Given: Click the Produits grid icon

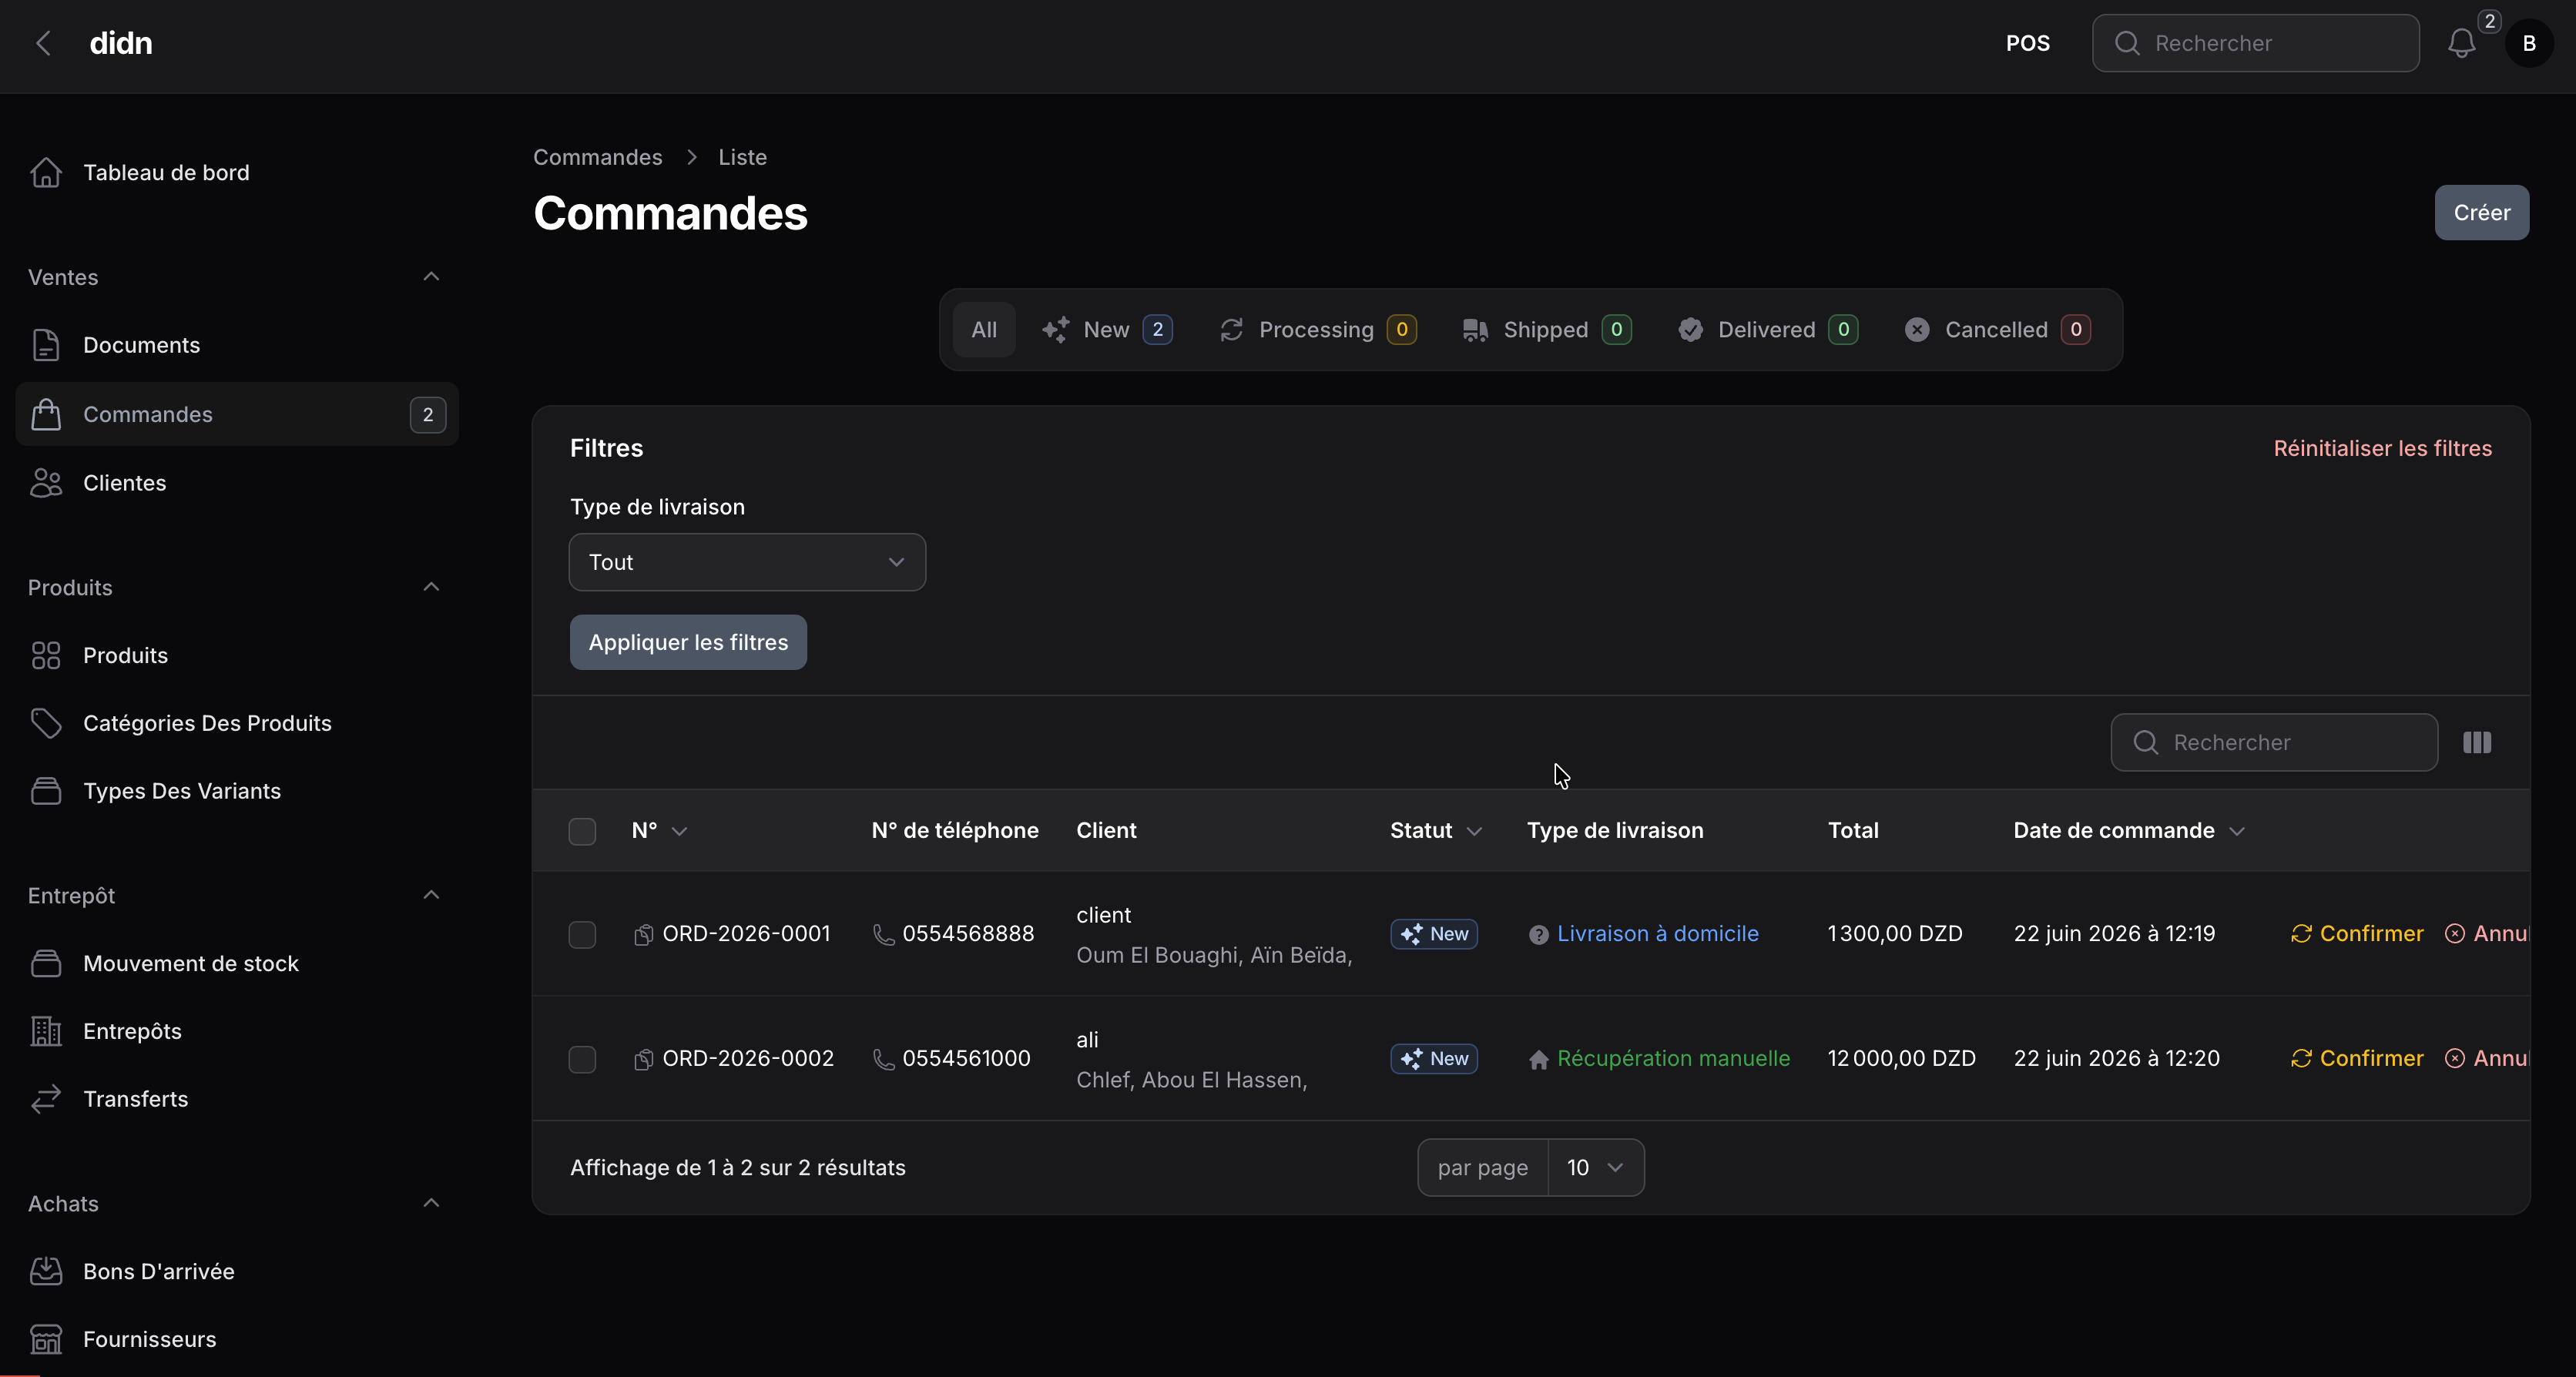Looking at the screenshot, I should tap(46, 655).
